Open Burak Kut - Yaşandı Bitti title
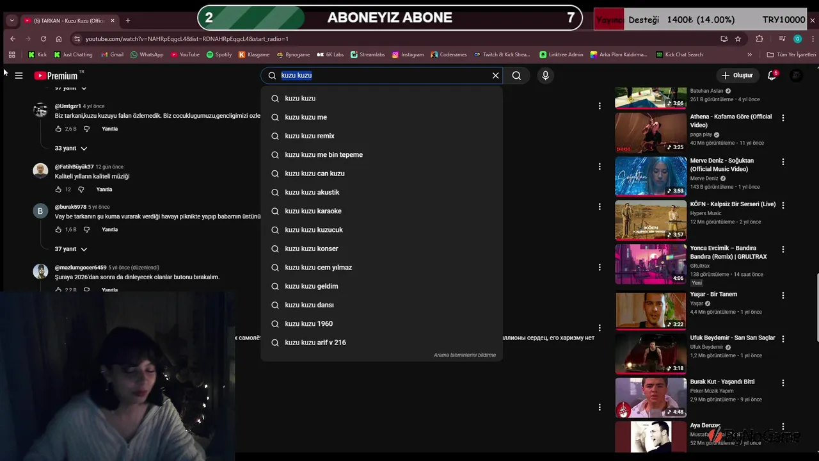Image resolution: width=819 pixels, height=461 pixels. (x=722, y=382)
